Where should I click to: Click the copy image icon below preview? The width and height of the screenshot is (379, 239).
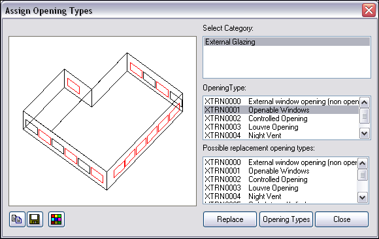click(x=17, y=219)
